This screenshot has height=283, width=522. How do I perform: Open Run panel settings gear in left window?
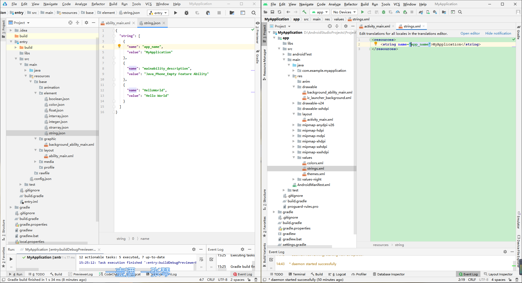(x=194, y=249)
